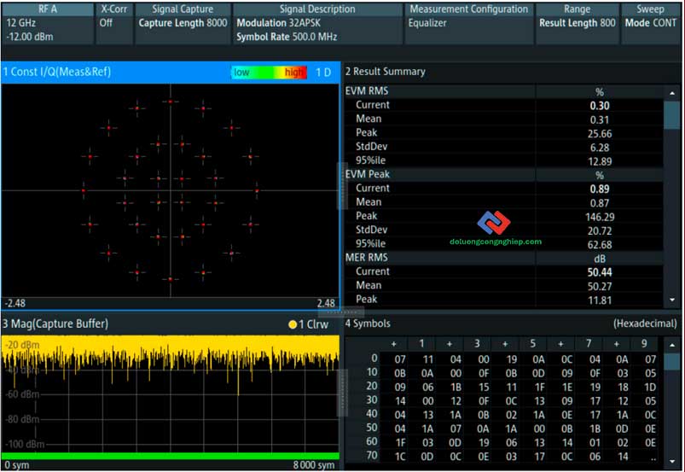Screen dimensions: 685x472
Task: Click column header 9 in Symbols table
Action: (644, 344)
